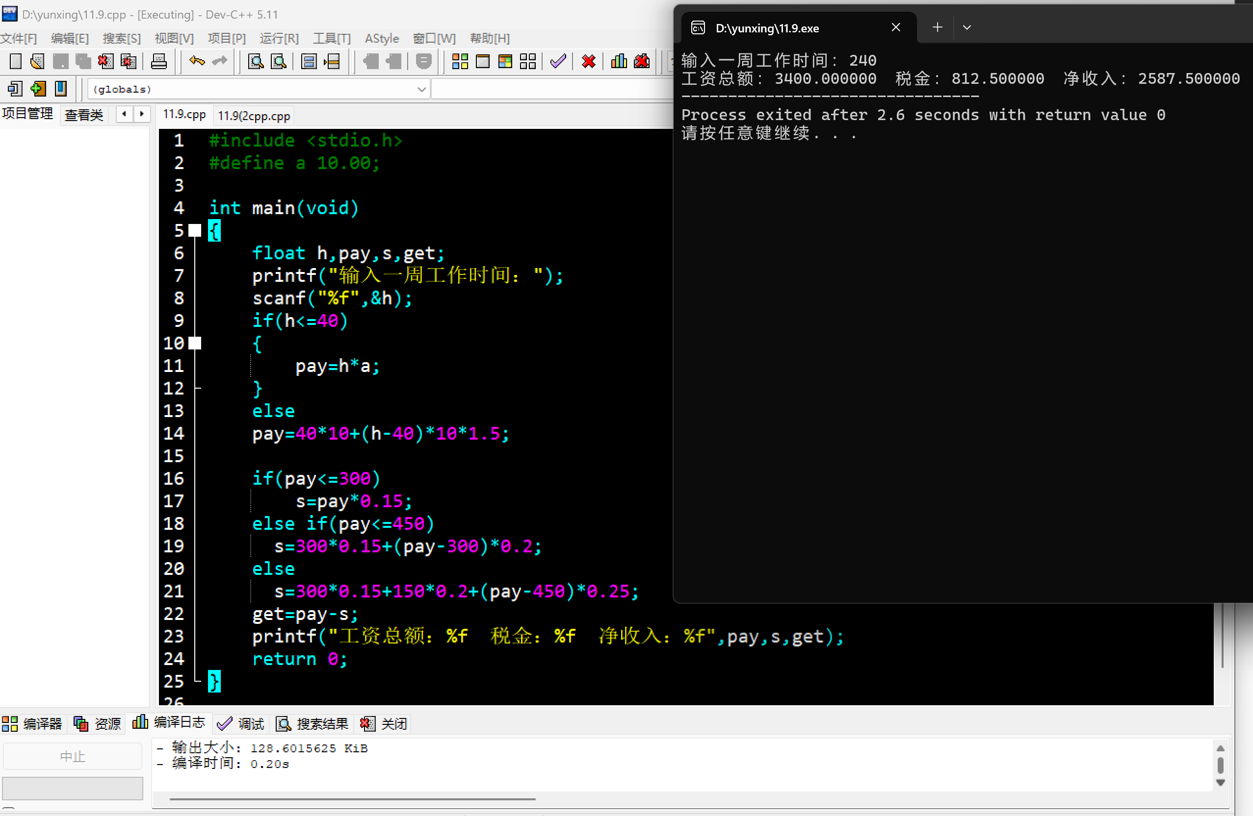1253x816 pixels.
Task: Open the 调试 debug panel tab
Action: pyautogui.click(x=241, y=724)
